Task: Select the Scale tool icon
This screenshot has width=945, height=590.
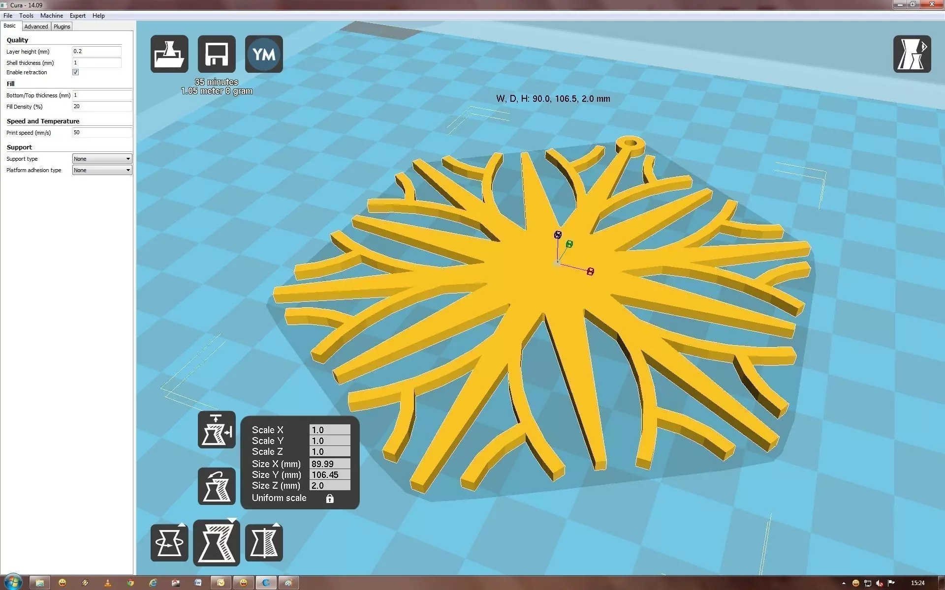Action: coord(217,543)
